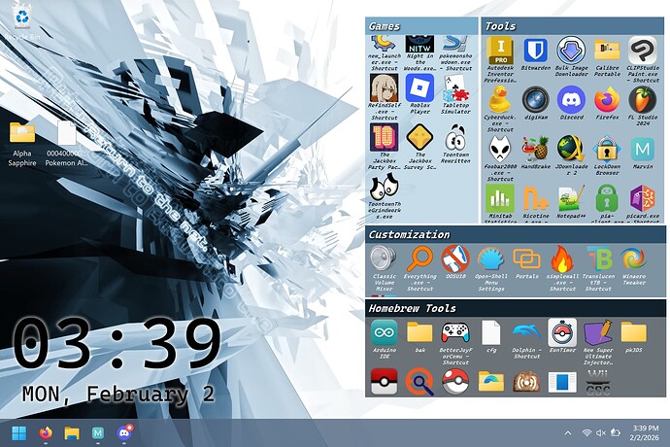Image resolution: width=670 pixels, height=447 pixels.
Task: Open File Explorer from taskbar
Action: coord(71,432)
